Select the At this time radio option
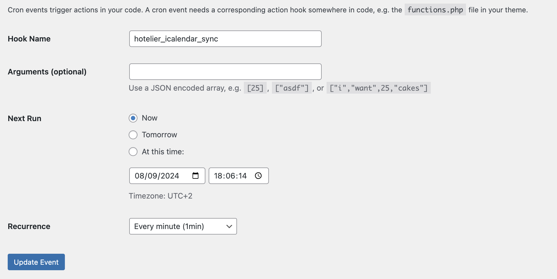Screen dimensions: 557x279 [133, 152]
